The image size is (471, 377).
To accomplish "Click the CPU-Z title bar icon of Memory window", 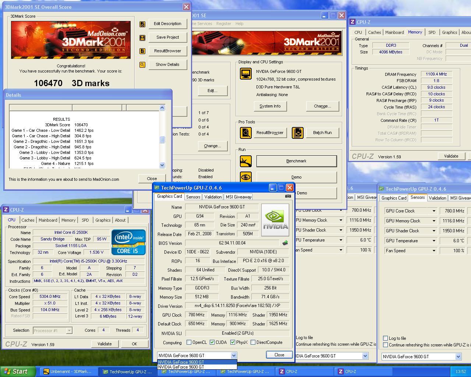I will 353,22.
